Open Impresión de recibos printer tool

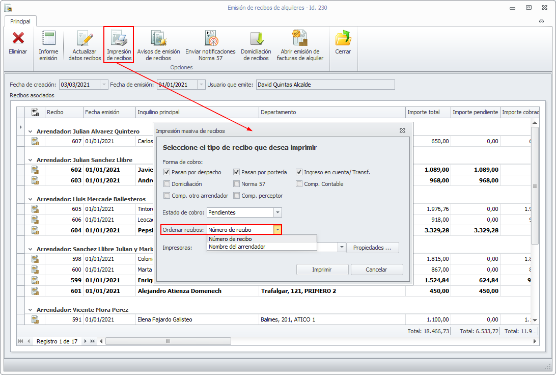tap(119, 45)
